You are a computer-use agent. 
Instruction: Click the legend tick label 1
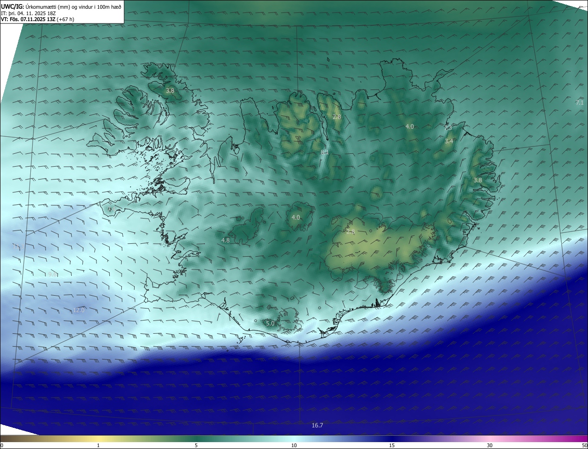point(98,445)
